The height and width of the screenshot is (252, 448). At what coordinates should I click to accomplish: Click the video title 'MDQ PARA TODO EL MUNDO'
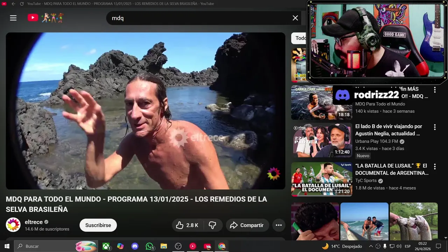[x=136, y=204]
